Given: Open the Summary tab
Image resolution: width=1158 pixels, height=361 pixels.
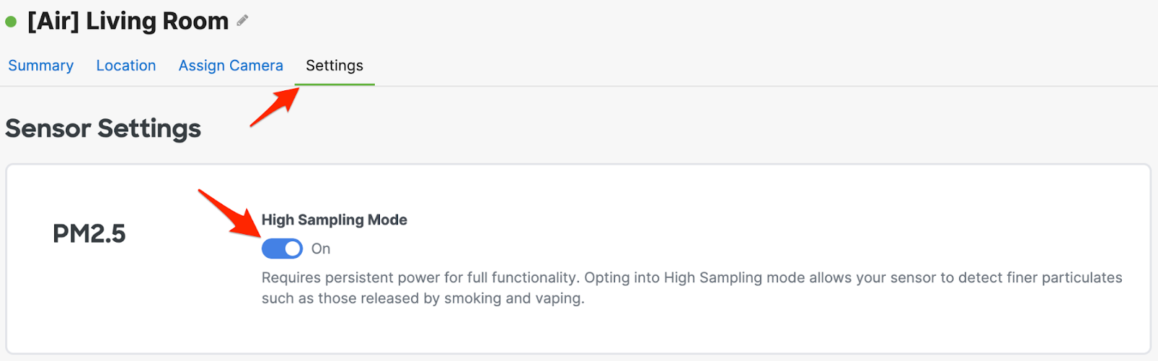Looking at the screenshot, I should coord(41,66).
